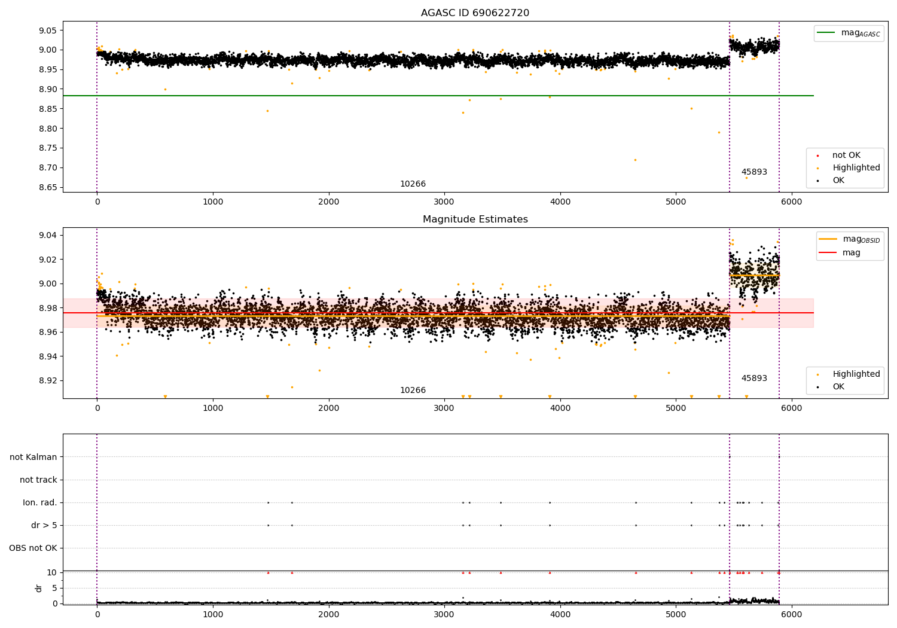Select the 'not OK' legend entry
Image resolution: width=897 pixels, height=628 pixels.
click(x=846, y=156)
